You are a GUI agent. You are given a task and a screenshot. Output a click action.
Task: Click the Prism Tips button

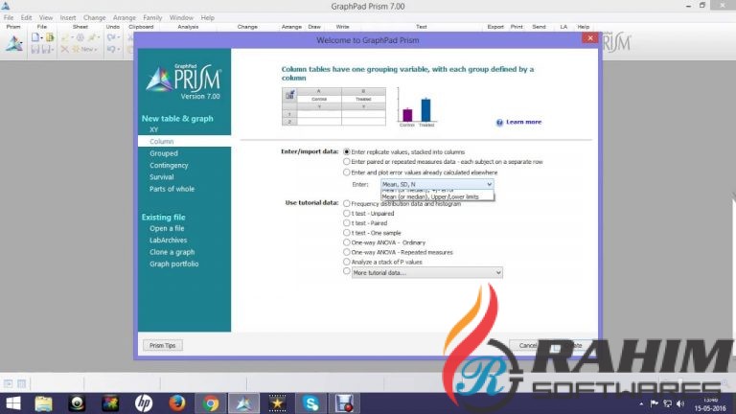pyautogui.click(x=162, y=345)
